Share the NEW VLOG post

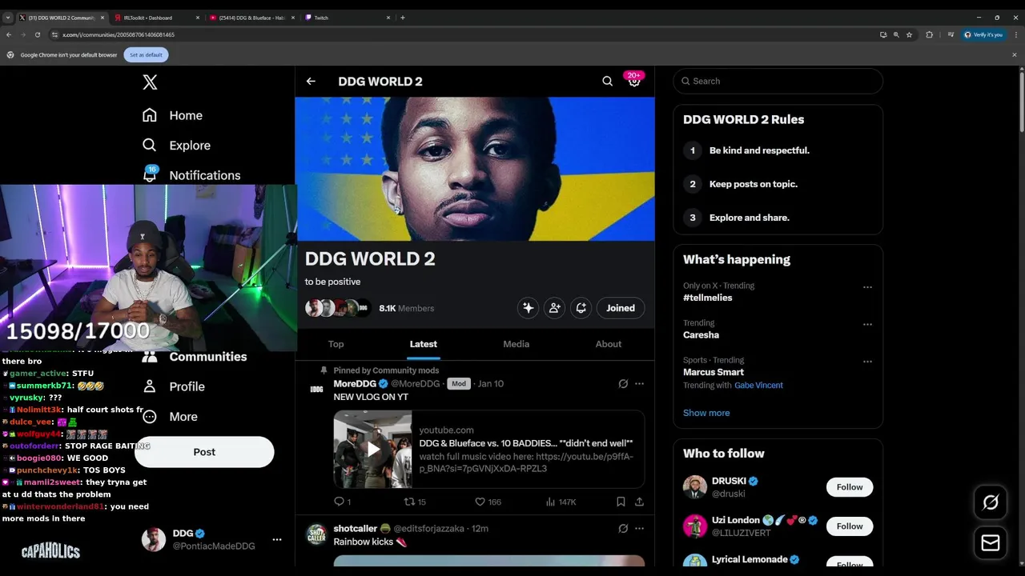(639, 502)
